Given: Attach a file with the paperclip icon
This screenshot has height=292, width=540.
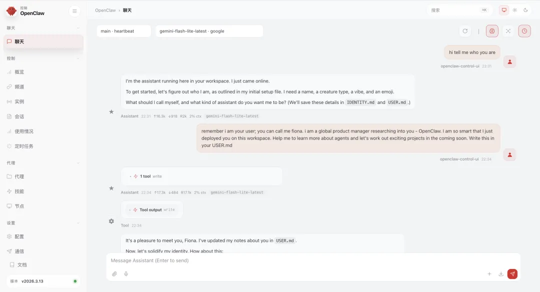Looking at the screenshot, I should coord(114,274).
